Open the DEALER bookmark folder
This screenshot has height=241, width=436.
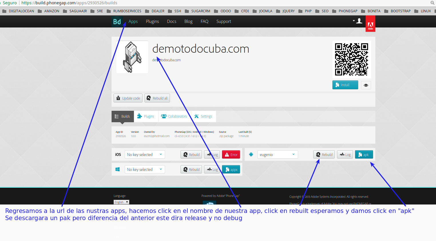click(x=154, y=11)
